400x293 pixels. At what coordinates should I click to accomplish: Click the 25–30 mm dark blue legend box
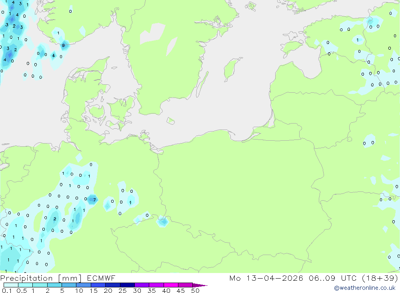click(127, 285)
